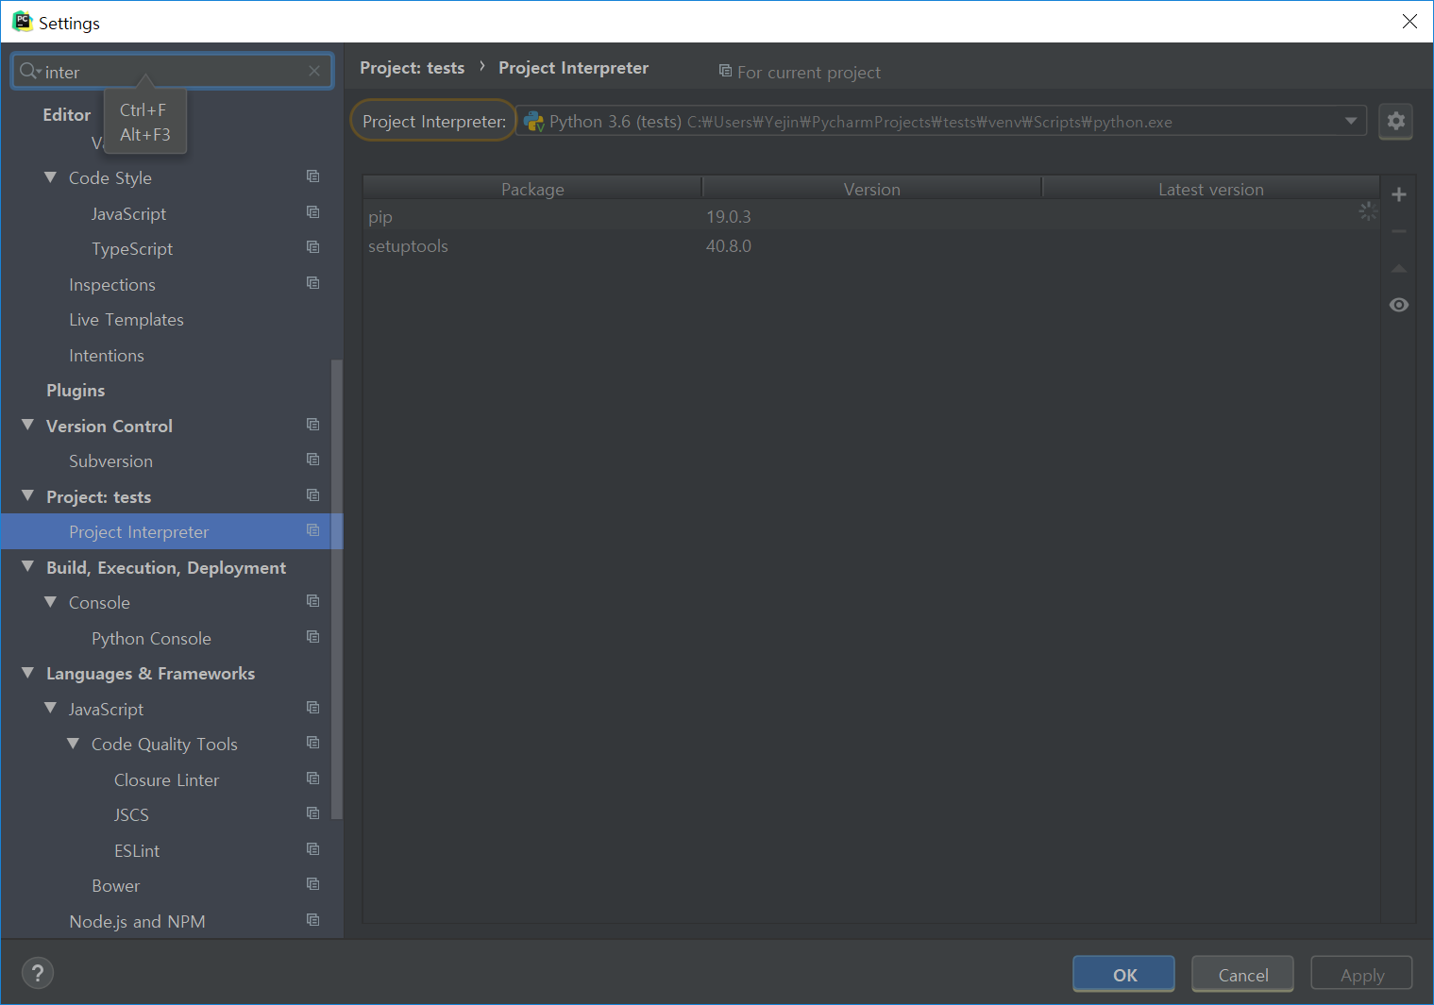Click project-level icon beside Project: tests

pyautogui.click(x=313, y=495)
